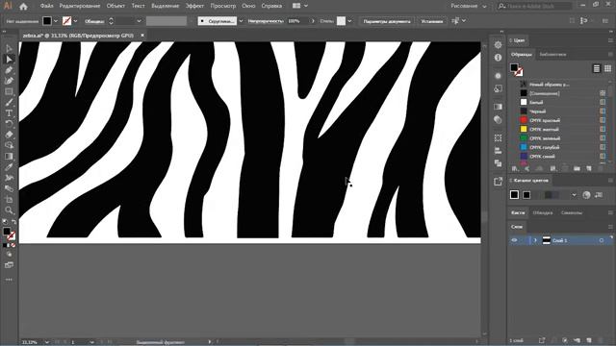Select the Curvature tool

pyautogui.click(x=9, y=81)
